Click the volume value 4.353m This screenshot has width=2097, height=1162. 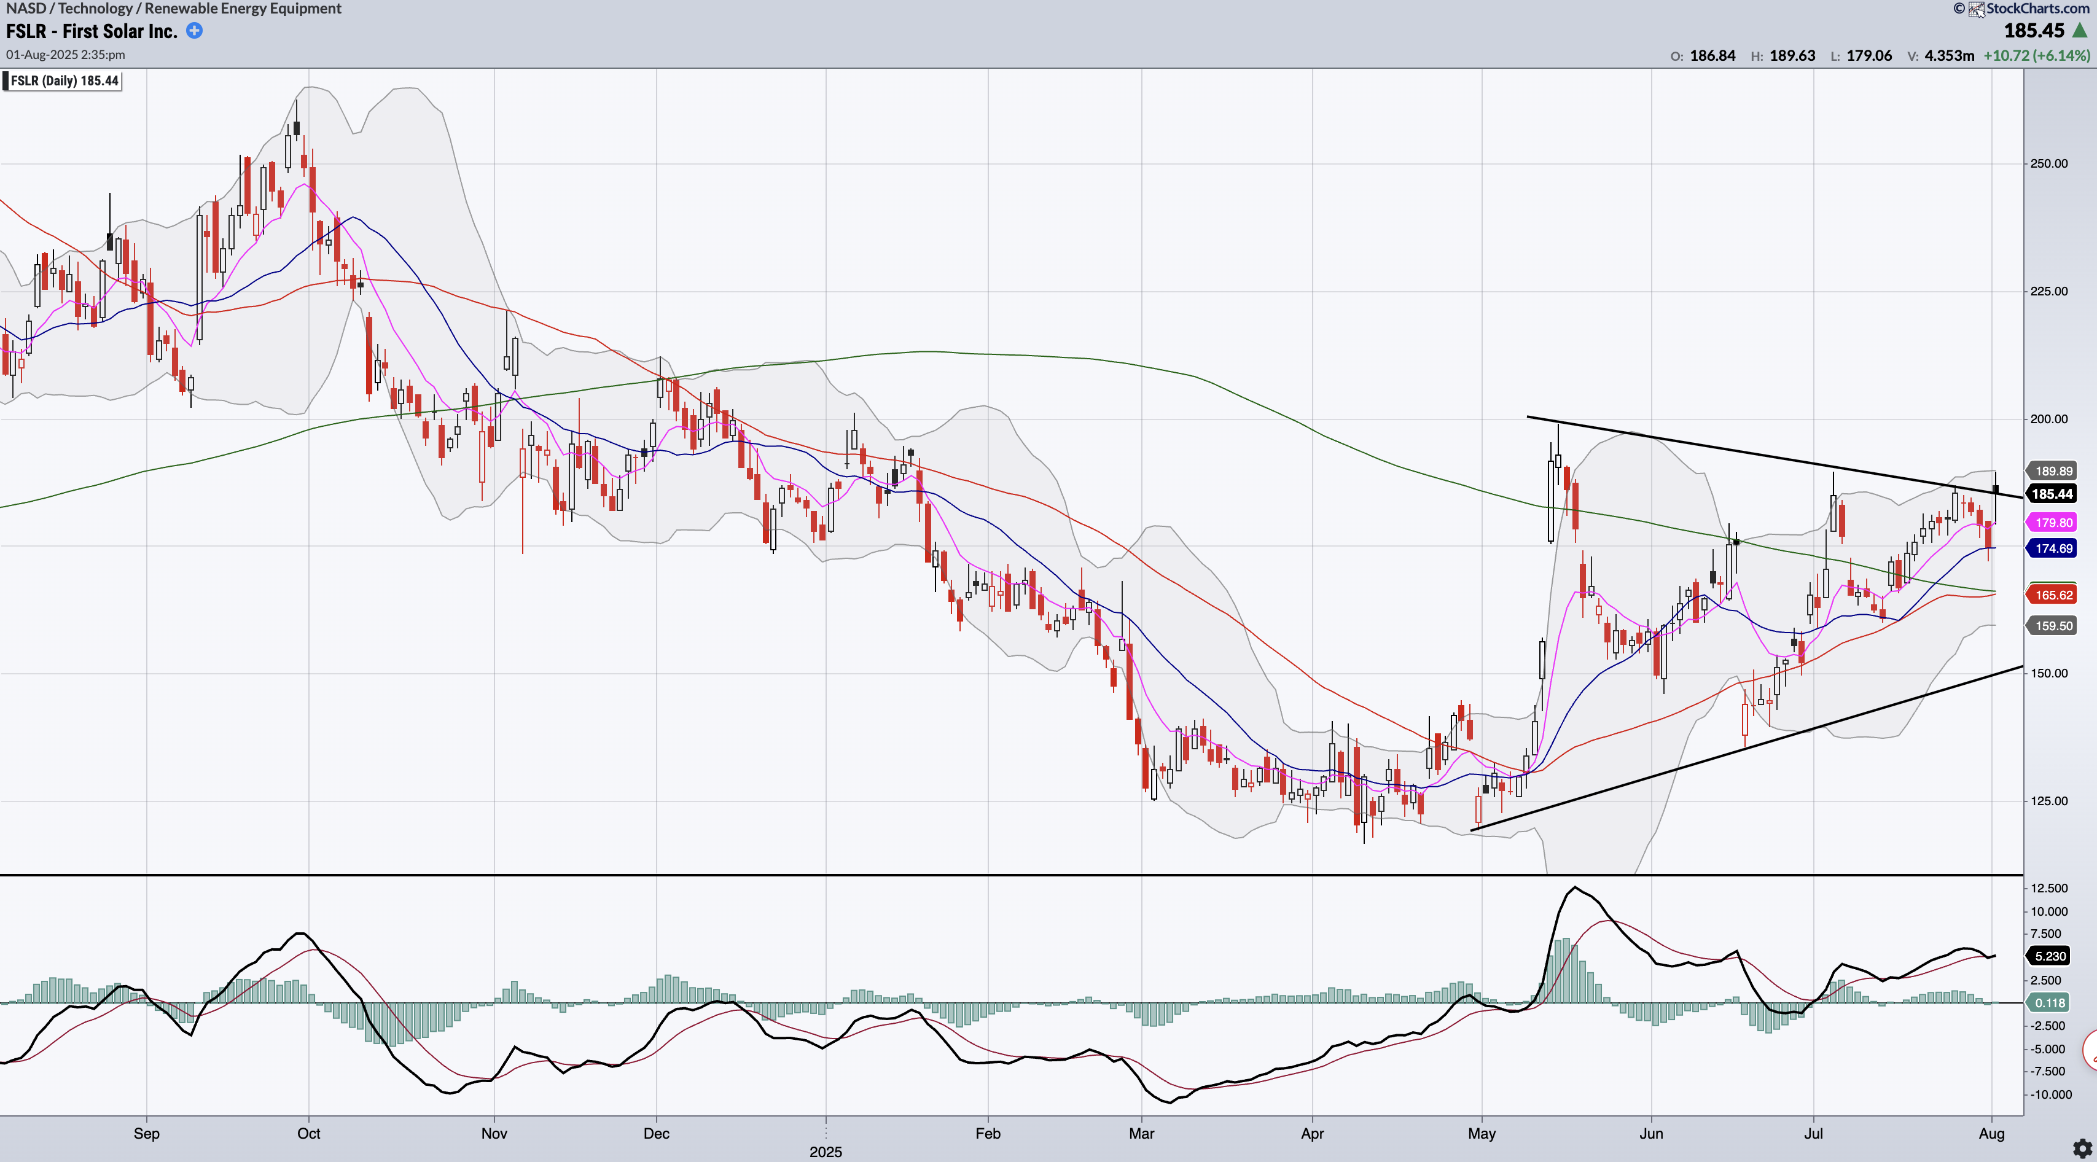coord(1949,55)
